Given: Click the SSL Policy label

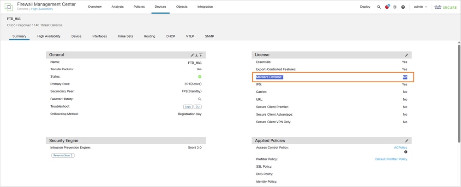Looking at the screenshot, I should (264, 166).
